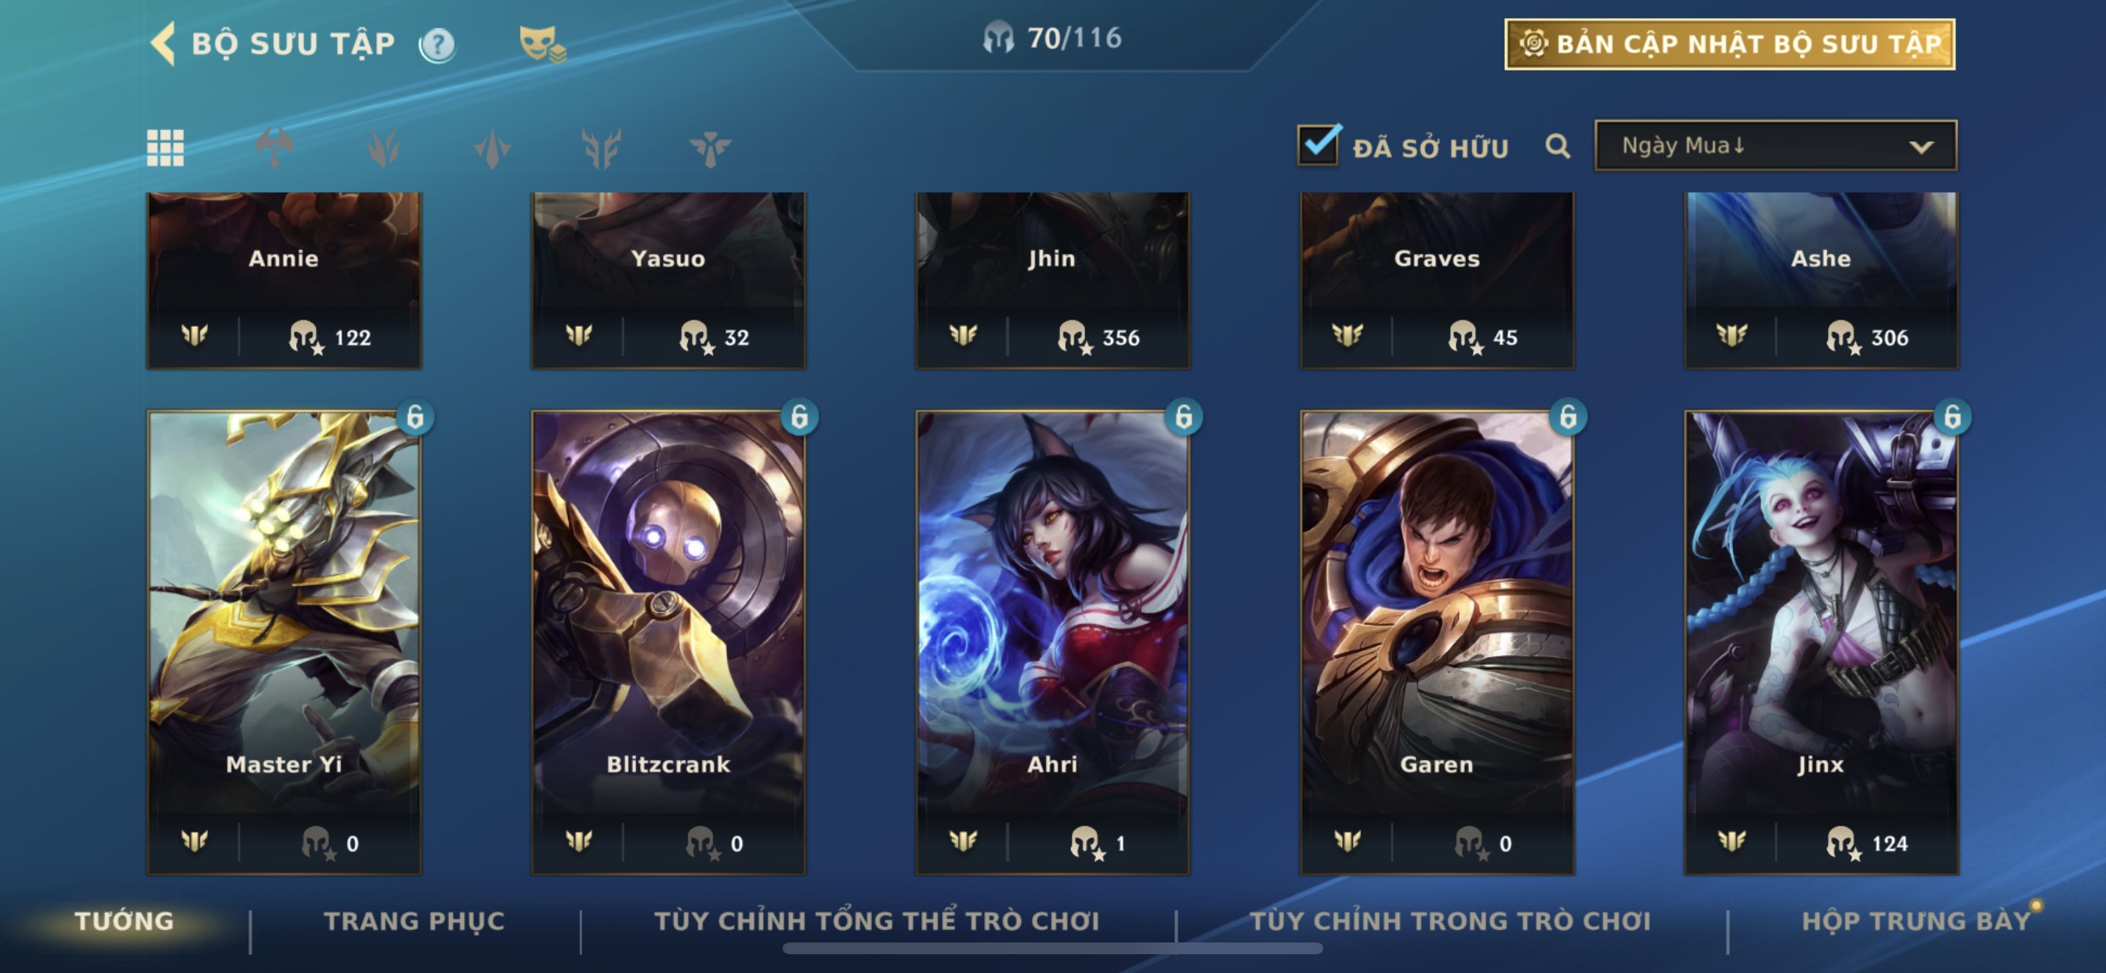Open the champion search magnifier
Image resolution: width=2106 pixels, height=973 pixels.
click(1558, 147)
